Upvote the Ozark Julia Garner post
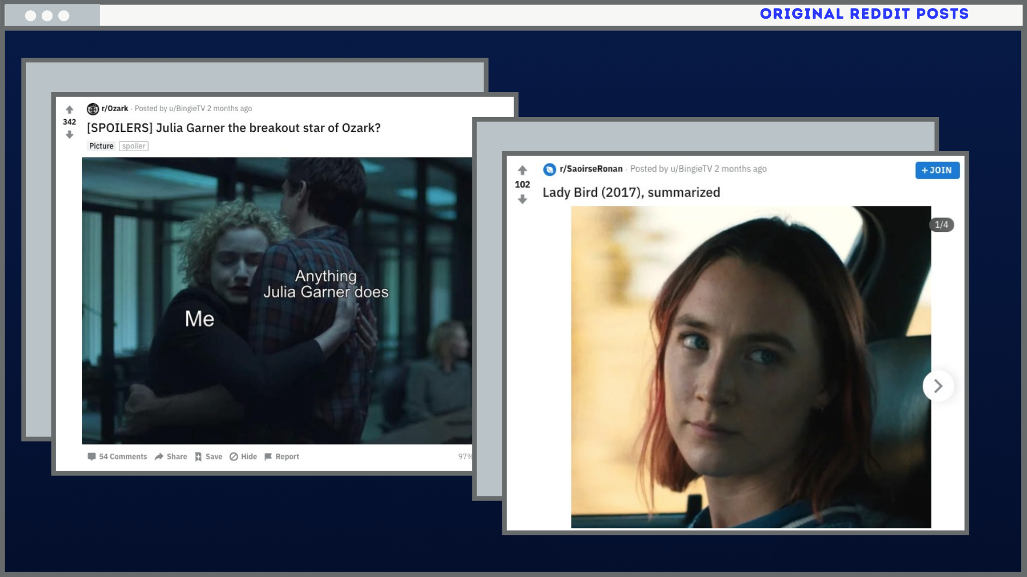This screenshot has height=577, width=1027. pos(70,110)
